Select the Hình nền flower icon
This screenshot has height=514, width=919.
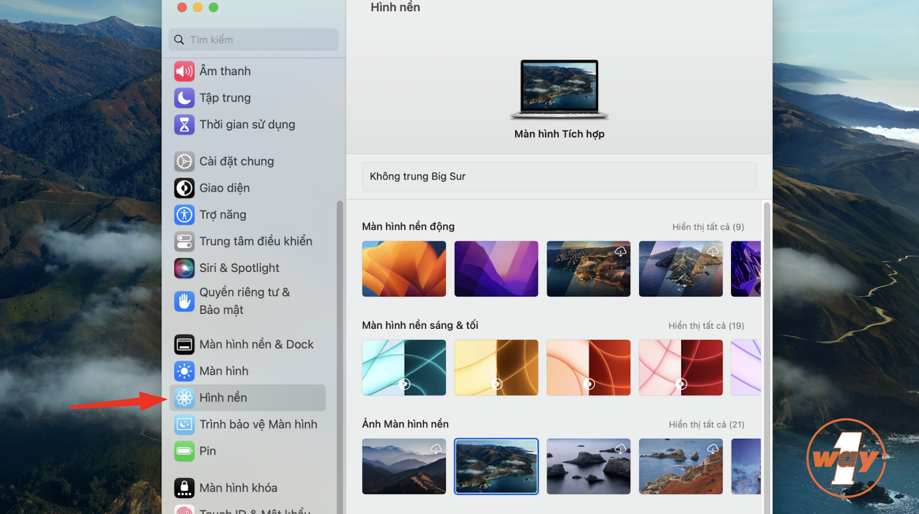[x=184, y=398]
